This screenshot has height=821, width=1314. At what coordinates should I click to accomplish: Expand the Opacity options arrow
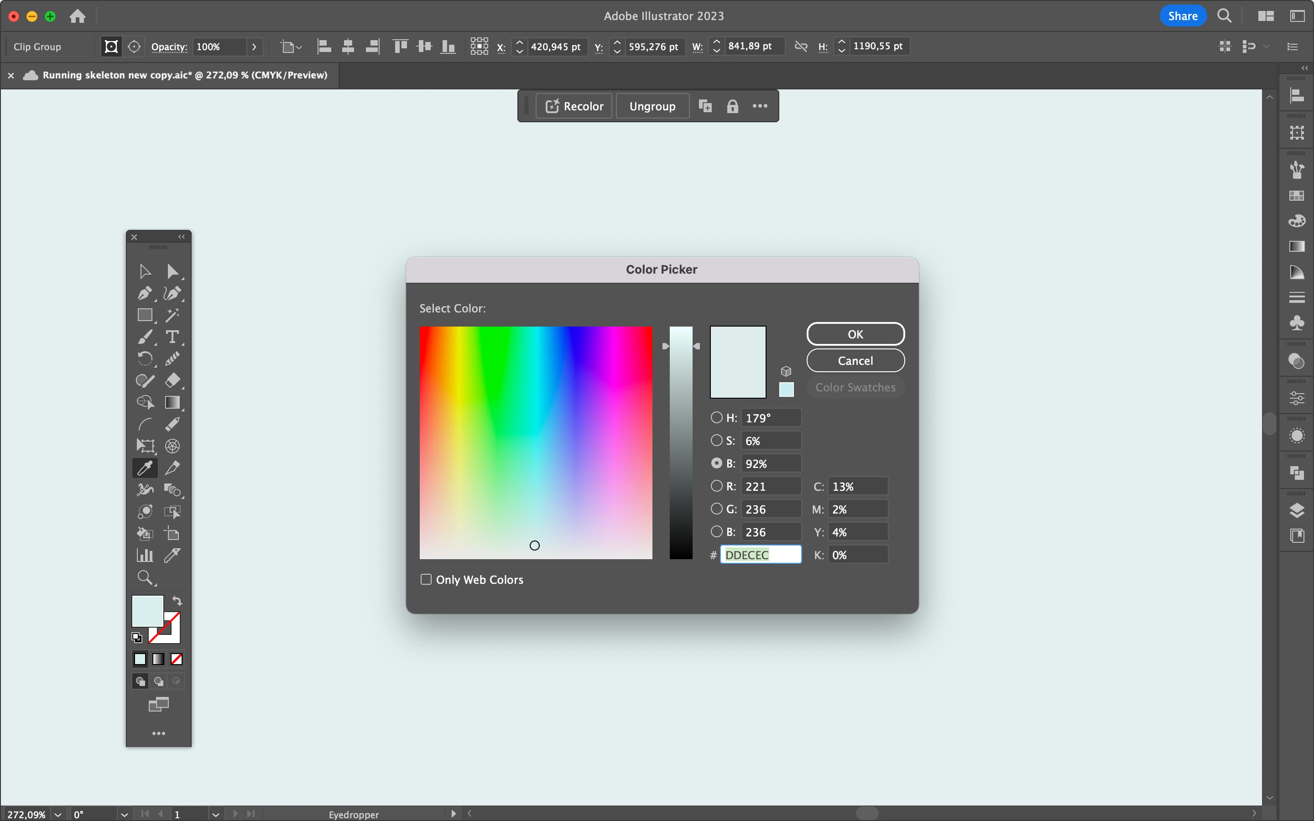(254, 47)
